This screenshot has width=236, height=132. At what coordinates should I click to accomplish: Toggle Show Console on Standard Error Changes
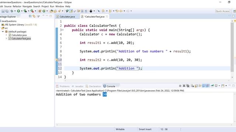coord(208,86)
